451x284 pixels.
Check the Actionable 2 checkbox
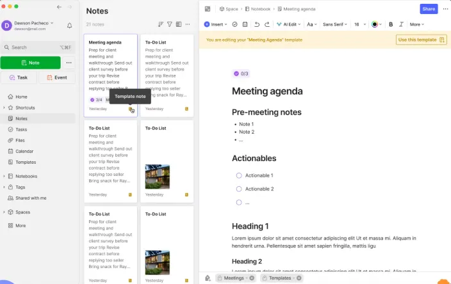[239, 189]
